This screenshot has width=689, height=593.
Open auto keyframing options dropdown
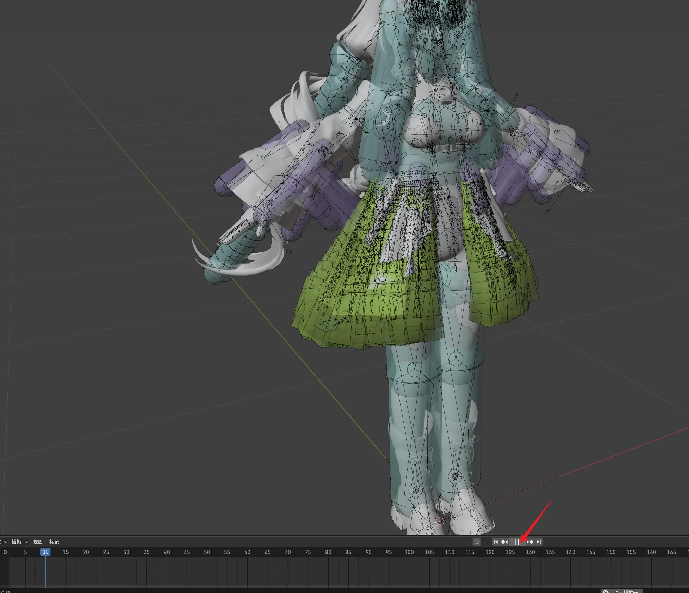pos(485,542)
